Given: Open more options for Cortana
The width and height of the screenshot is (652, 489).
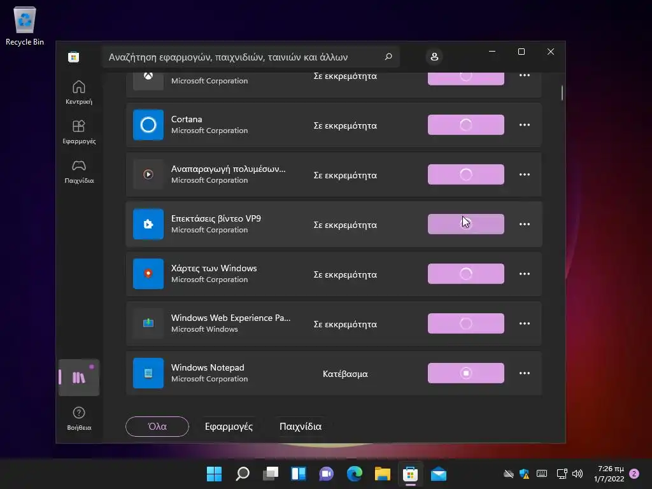Looking at the screenshot, I should [525, 125].
